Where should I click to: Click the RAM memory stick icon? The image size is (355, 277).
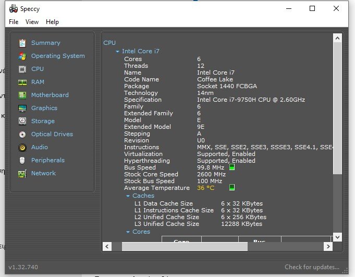point(22,82)
